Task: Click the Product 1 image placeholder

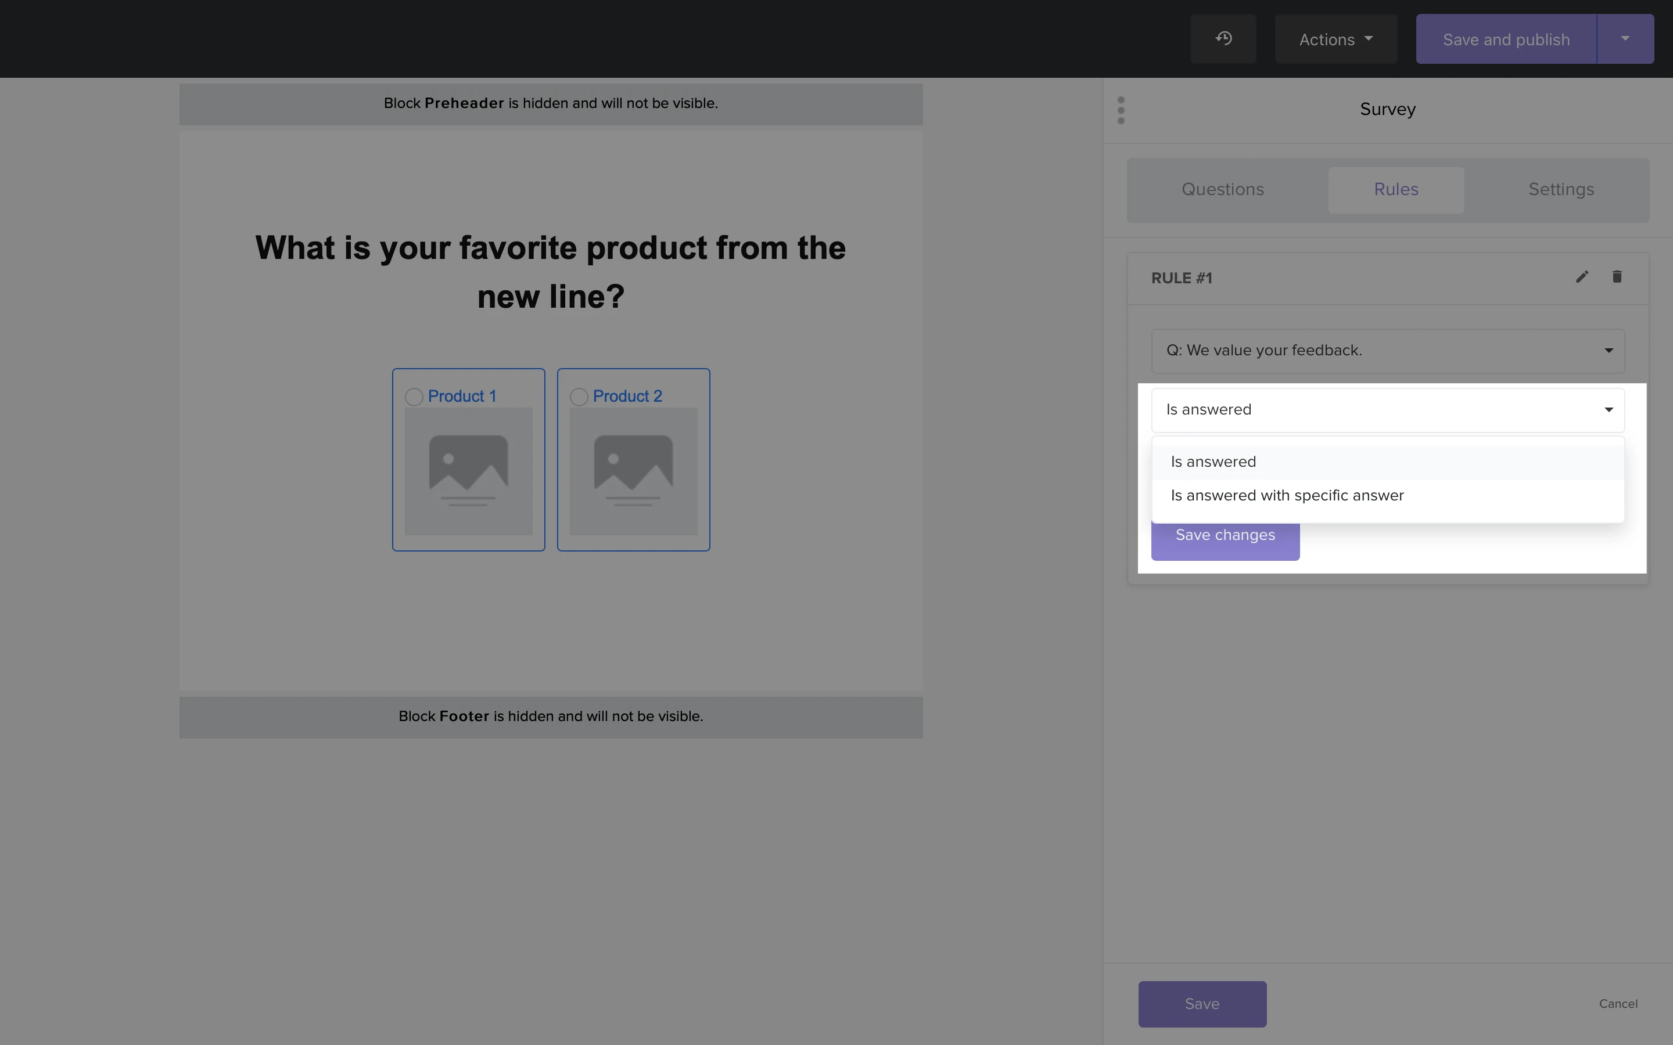Action: click(468, 471)
